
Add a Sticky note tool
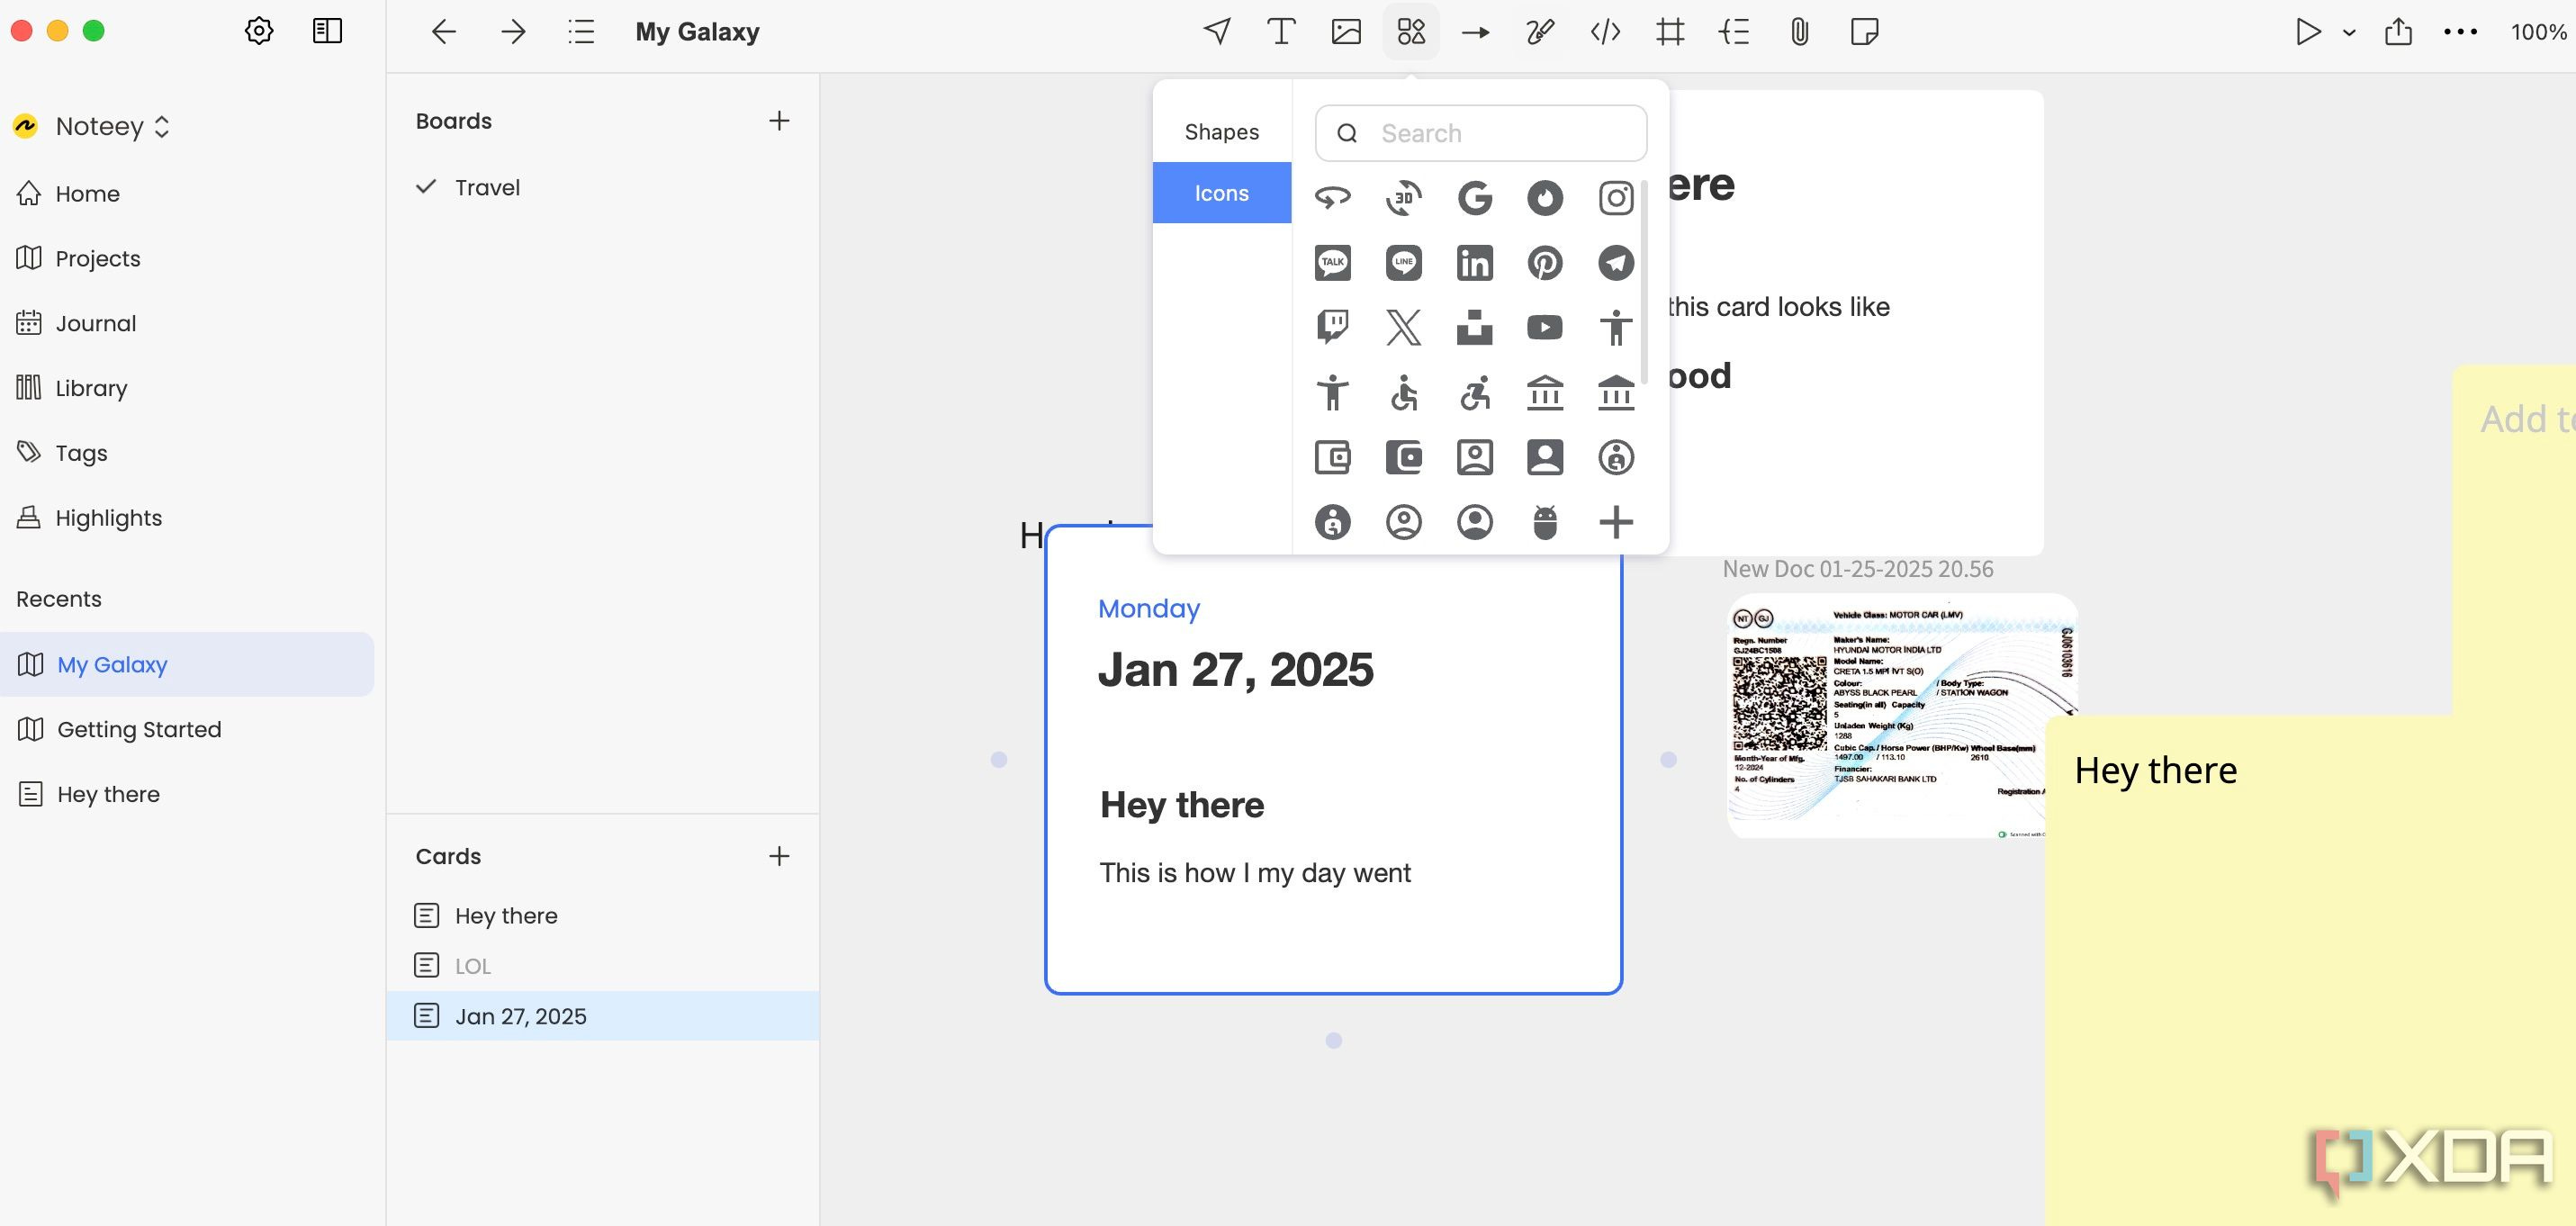click(1864, 32)
